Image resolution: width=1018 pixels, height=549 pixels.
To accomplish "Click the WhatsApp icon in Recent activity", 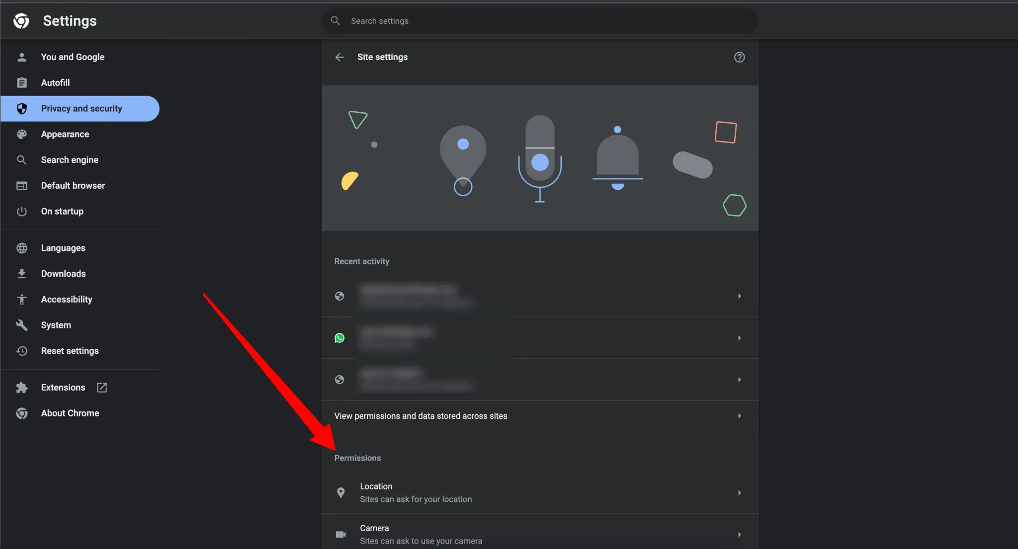I will coord(339,338).
